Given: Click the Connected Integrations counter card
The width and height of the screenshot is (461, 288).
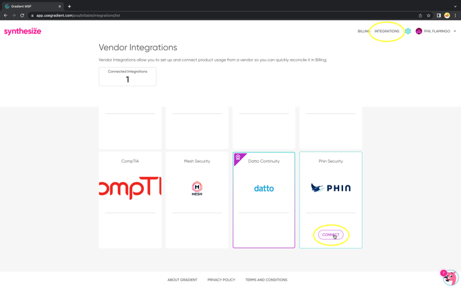Looking at the screenshot, I should [x=127, y=76].
